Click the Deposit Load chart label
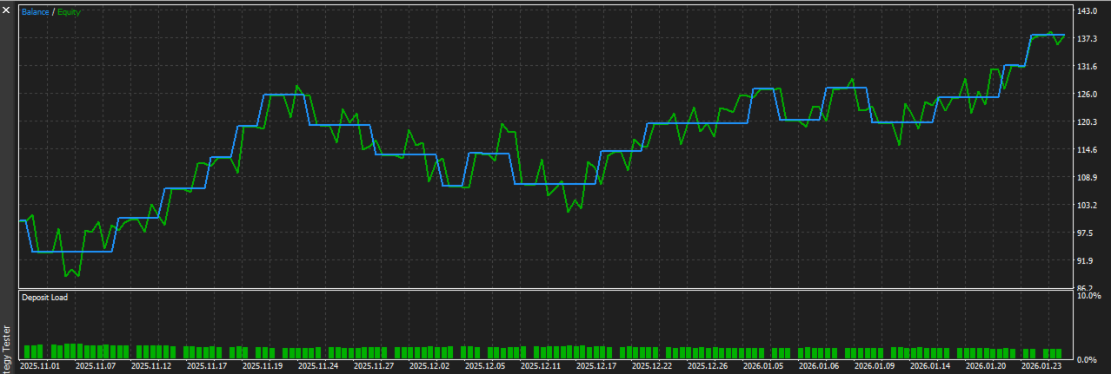The width and height of the screenshot is (1111, 374). tap(44, 297)
